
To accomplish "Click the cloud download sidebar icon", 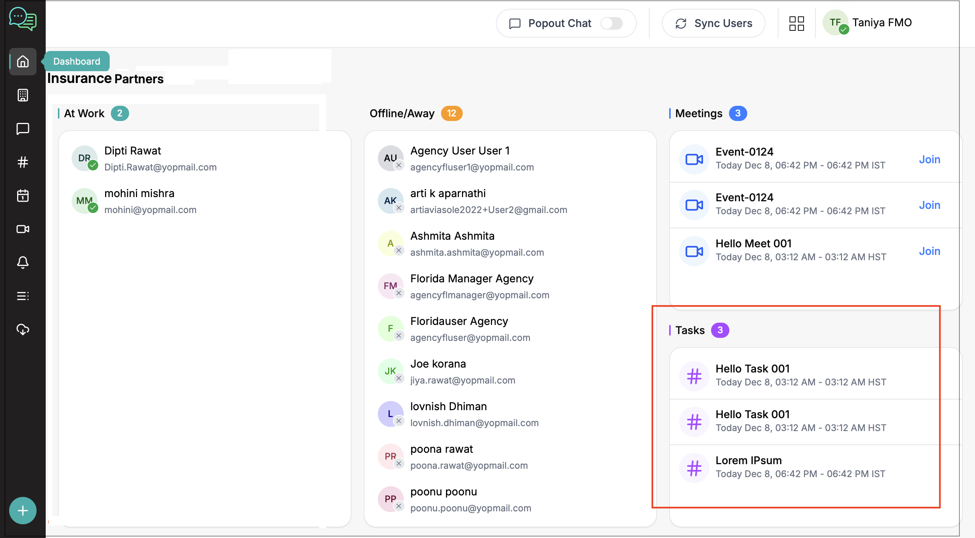I will tap(23, 329).
